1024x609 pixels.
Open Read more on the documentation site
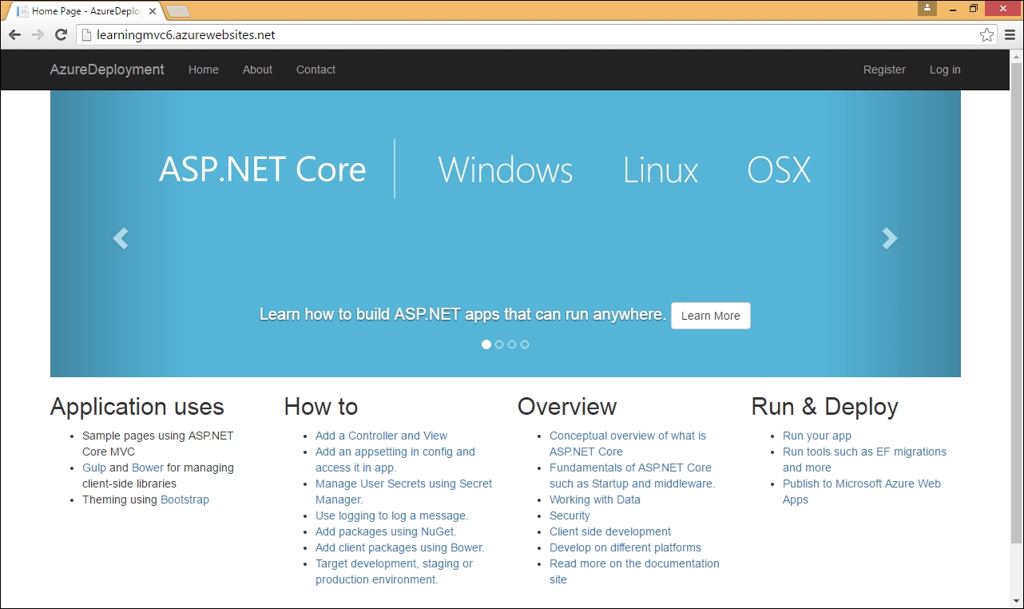point(634,571)
